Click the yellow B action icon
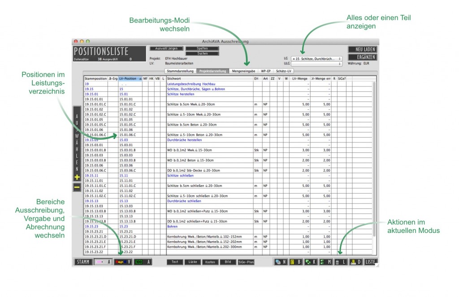The height and width of the screenshot is (297, 459). pyautogui.click(x=295, y=262)
